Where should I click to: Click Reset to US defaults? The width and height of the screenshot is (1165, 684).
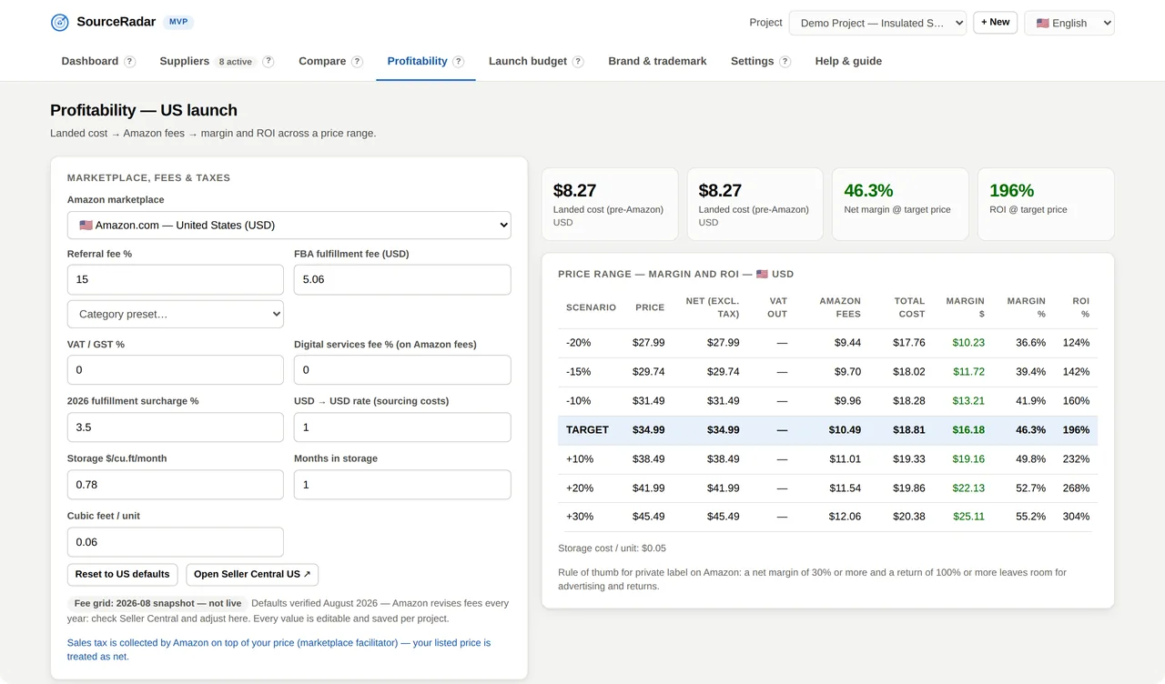tap(122, 575)
